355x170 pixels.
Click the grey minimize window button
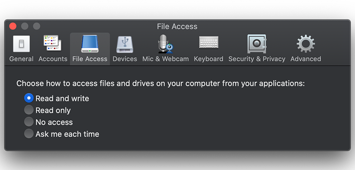point(25,26)
